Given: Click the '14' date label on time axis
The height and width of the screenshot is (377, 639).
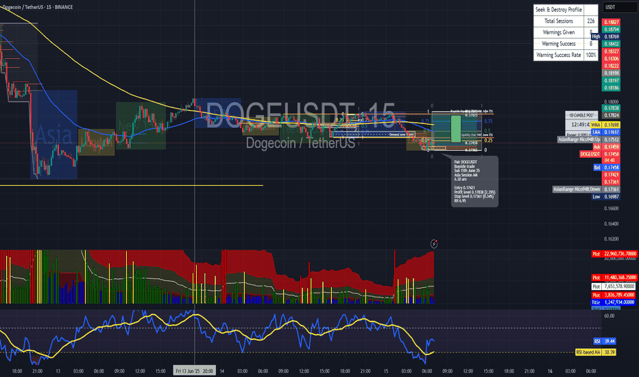Looking at the screenshot, I should (x=222, y=371).
